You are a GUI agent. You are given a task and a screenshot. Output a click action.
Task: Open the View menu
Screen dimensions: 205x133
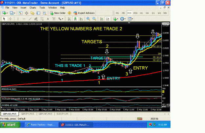(15, 8)
